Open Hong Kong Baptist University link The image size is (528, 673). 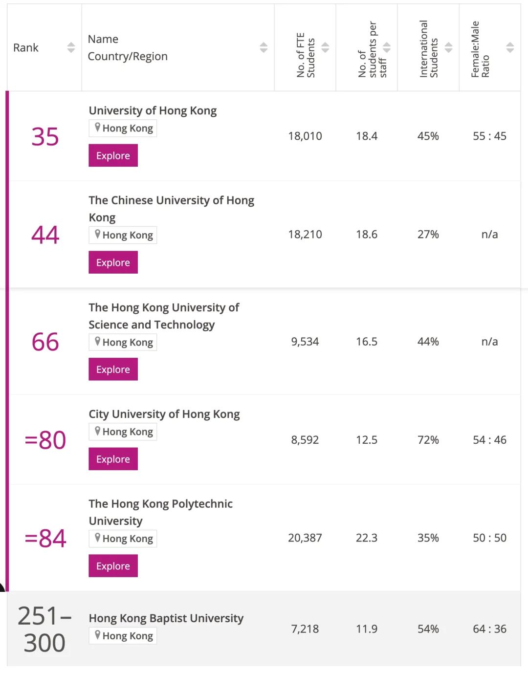point(166,619)
